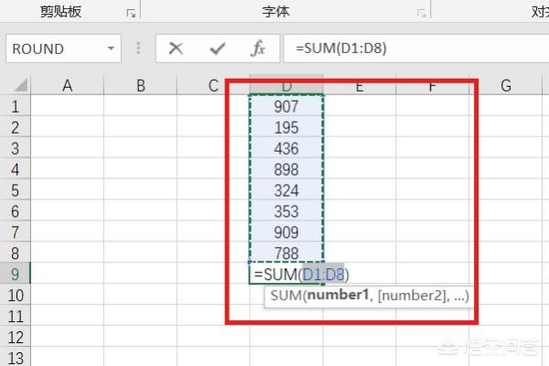Select column G header

(506, 85)
